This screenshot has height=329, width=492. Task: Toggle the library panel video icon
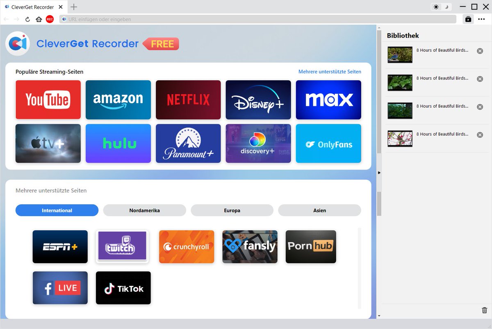point(468,19)
